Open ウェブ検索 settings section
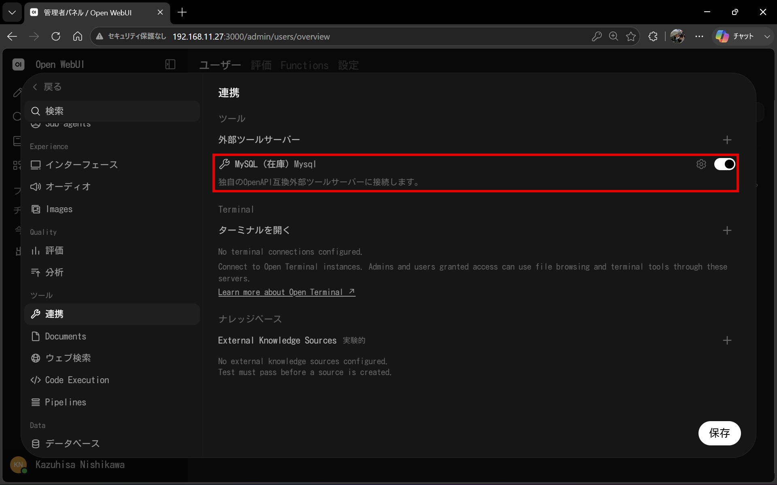 pos(112,358)
